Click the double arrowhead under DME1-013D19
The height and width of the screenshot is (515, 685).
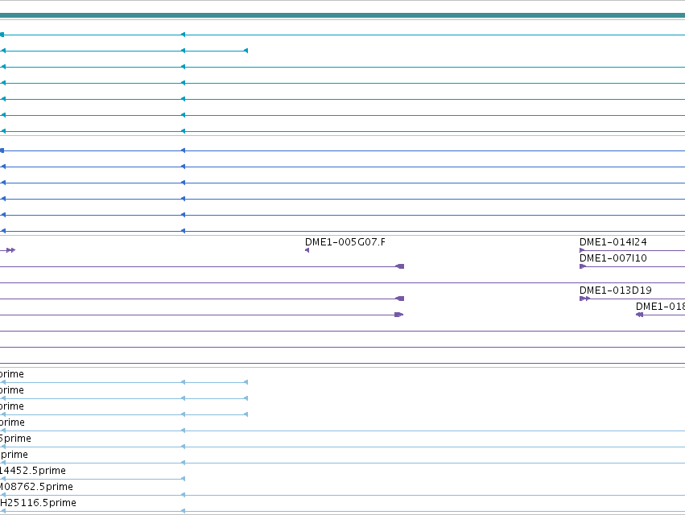(584, 299)
